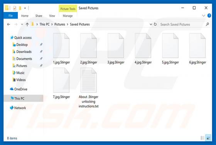
Task: Unpin Pictures using its pin icon
Action: pos(41,66)
